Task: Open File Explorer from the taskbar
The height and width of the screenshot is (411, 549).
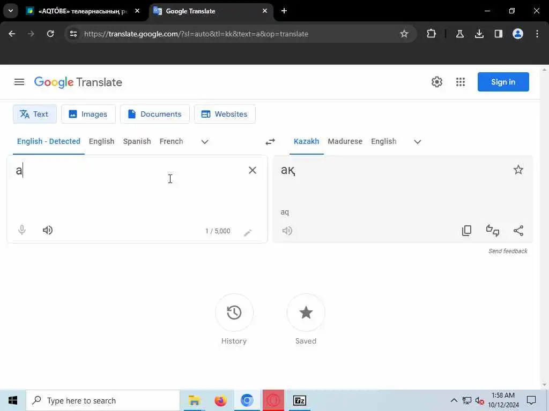Action: click(194, 400)
